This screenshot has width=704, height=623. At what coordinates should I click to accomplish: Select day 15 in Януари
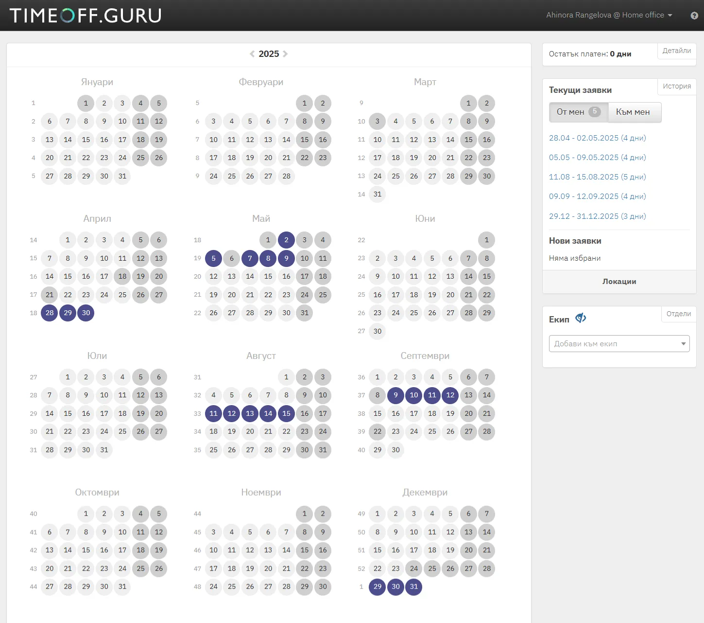86,140
